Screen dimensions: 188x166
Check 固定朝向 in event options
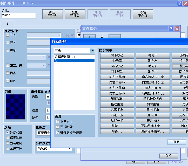click(x=7, y=143)
